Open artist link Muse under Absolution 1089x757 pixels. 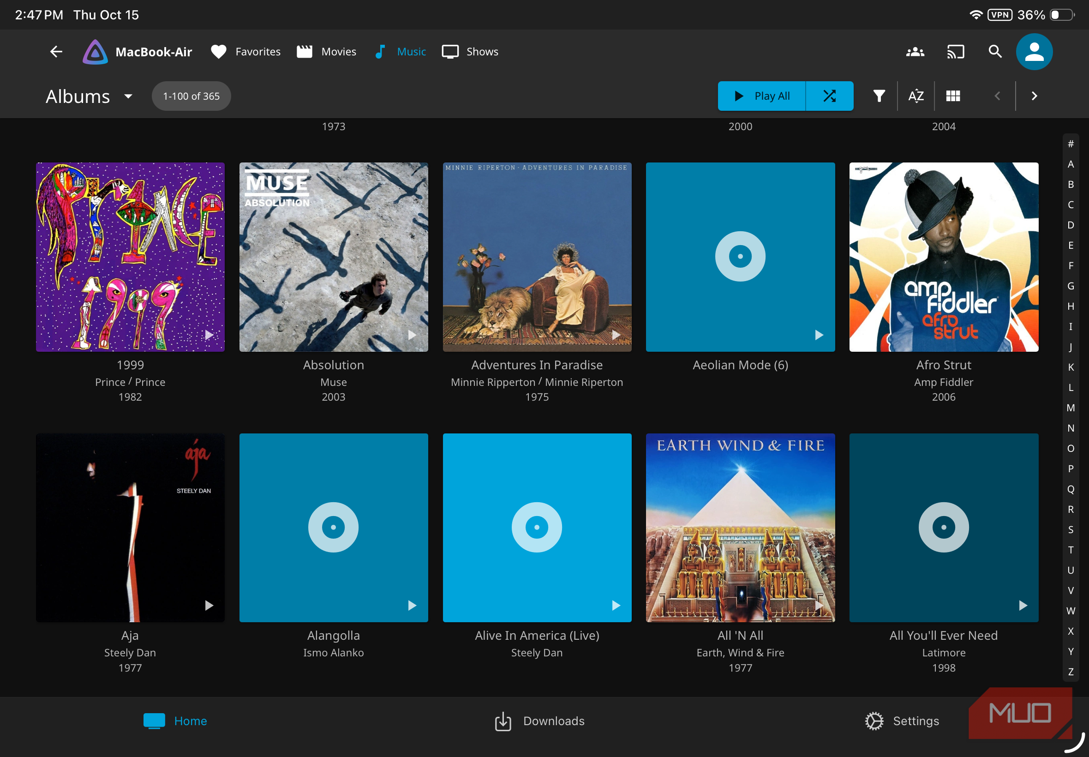click(x=333, y=382)
